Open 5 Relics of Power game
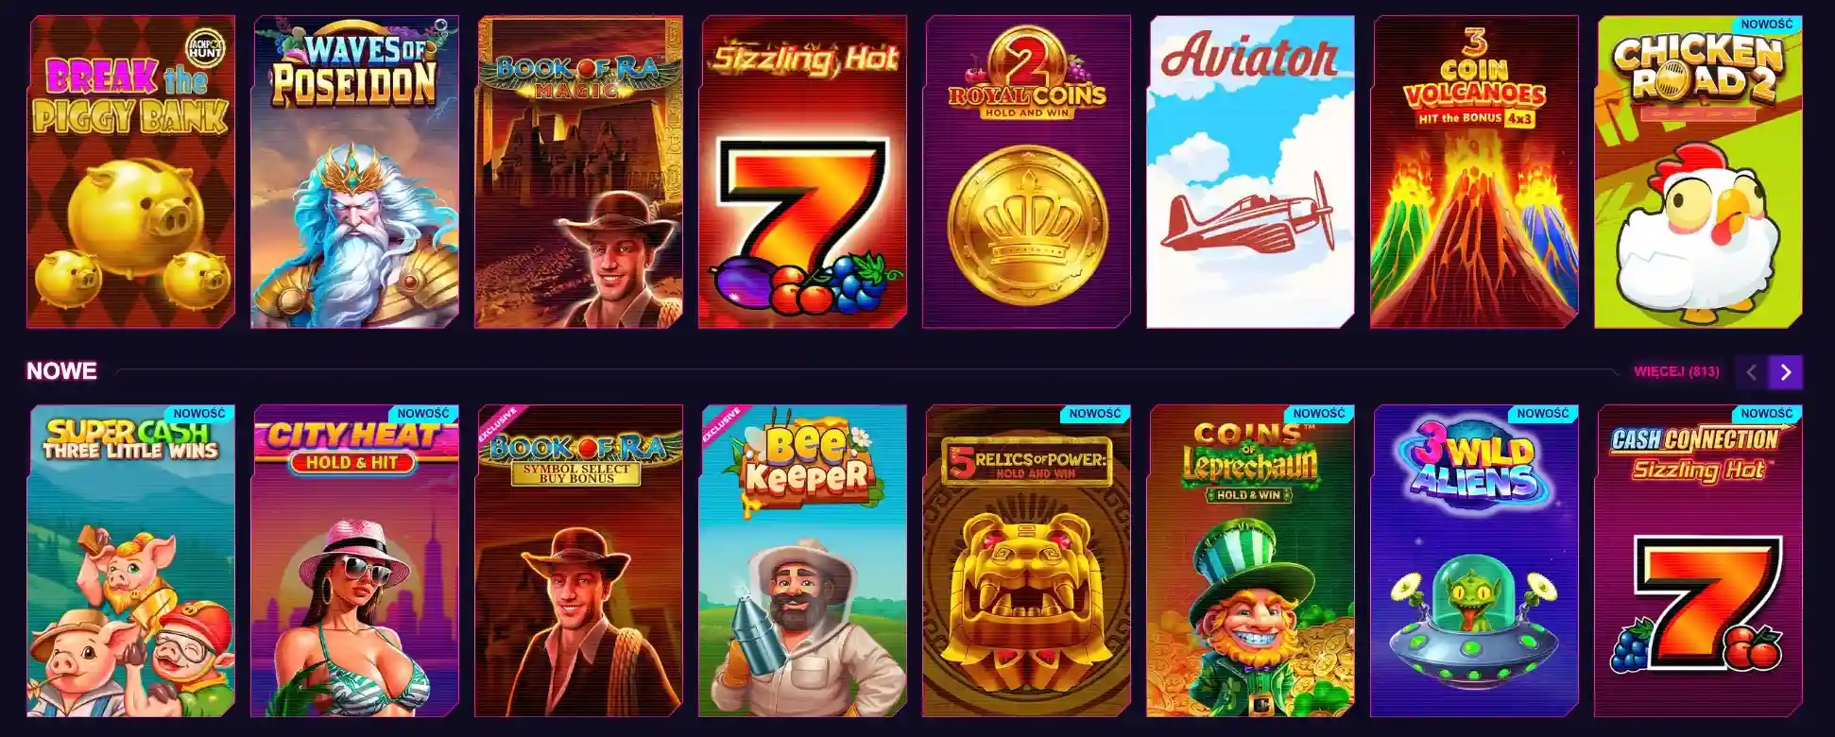This screenshot has height=737, width=1835. click(1027, 561)
